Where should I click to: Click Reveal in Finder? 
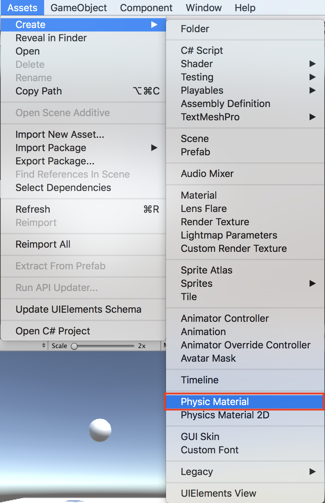(x=51, y=38)
